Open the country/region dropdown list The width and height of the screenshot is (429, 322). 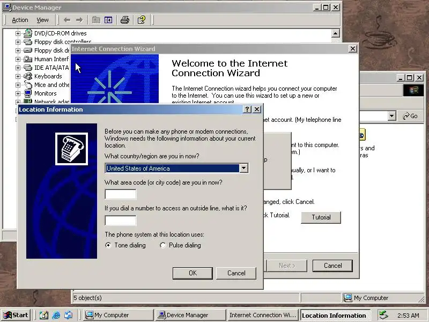point(243,168)
